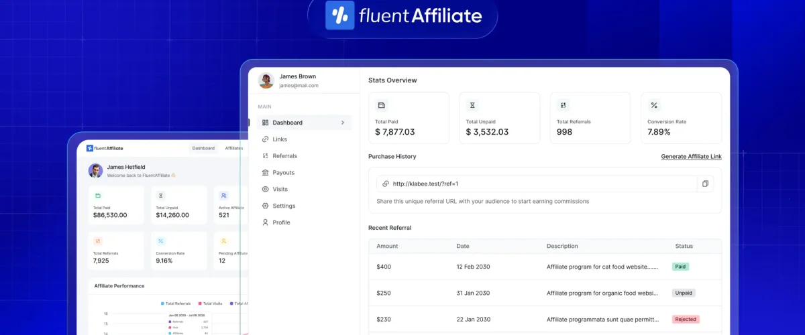The image size is (805, 335).
Task: Click James Hetfield's avatar in the left window
Action: 95,170
